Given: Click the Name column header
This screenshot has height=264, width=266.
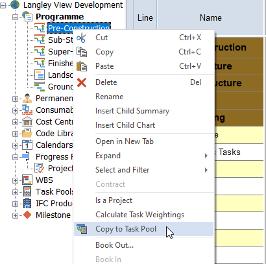Looking at the screenshot, I should [211, 18].
